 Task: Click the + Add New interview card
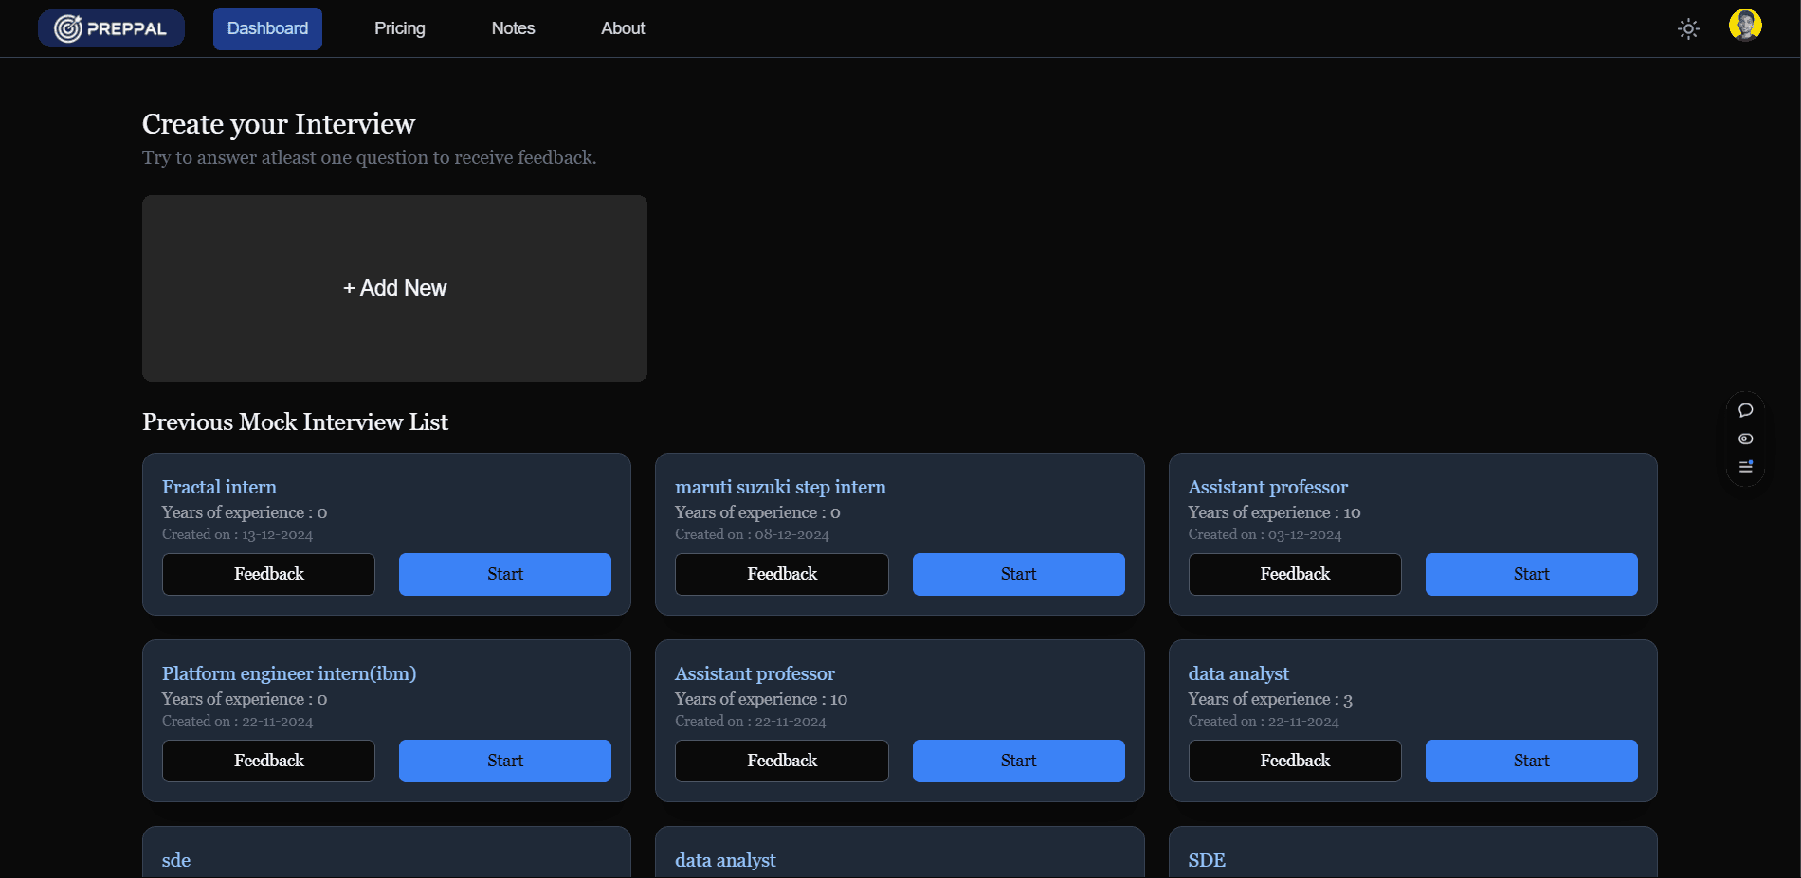tap(394, 288)
